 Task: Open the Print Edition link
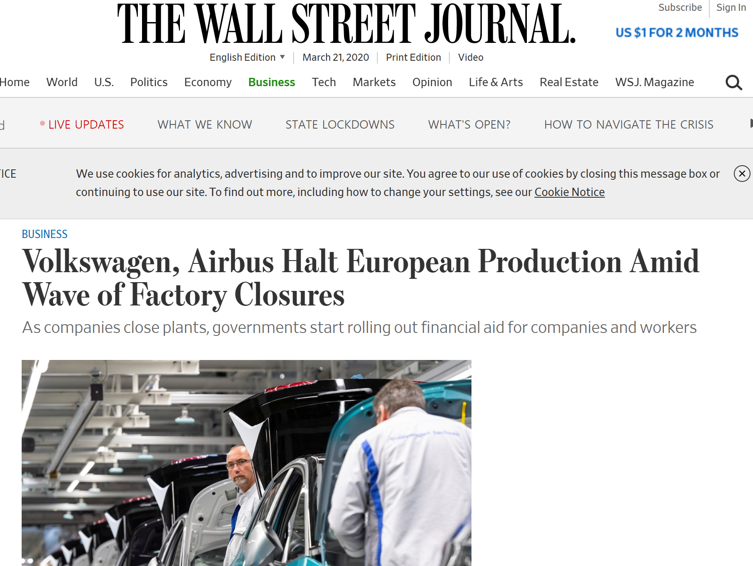tap(413, 57)
